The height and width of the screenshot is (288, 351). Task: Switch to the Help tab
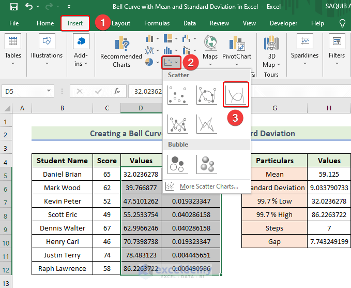pos(317,23)
